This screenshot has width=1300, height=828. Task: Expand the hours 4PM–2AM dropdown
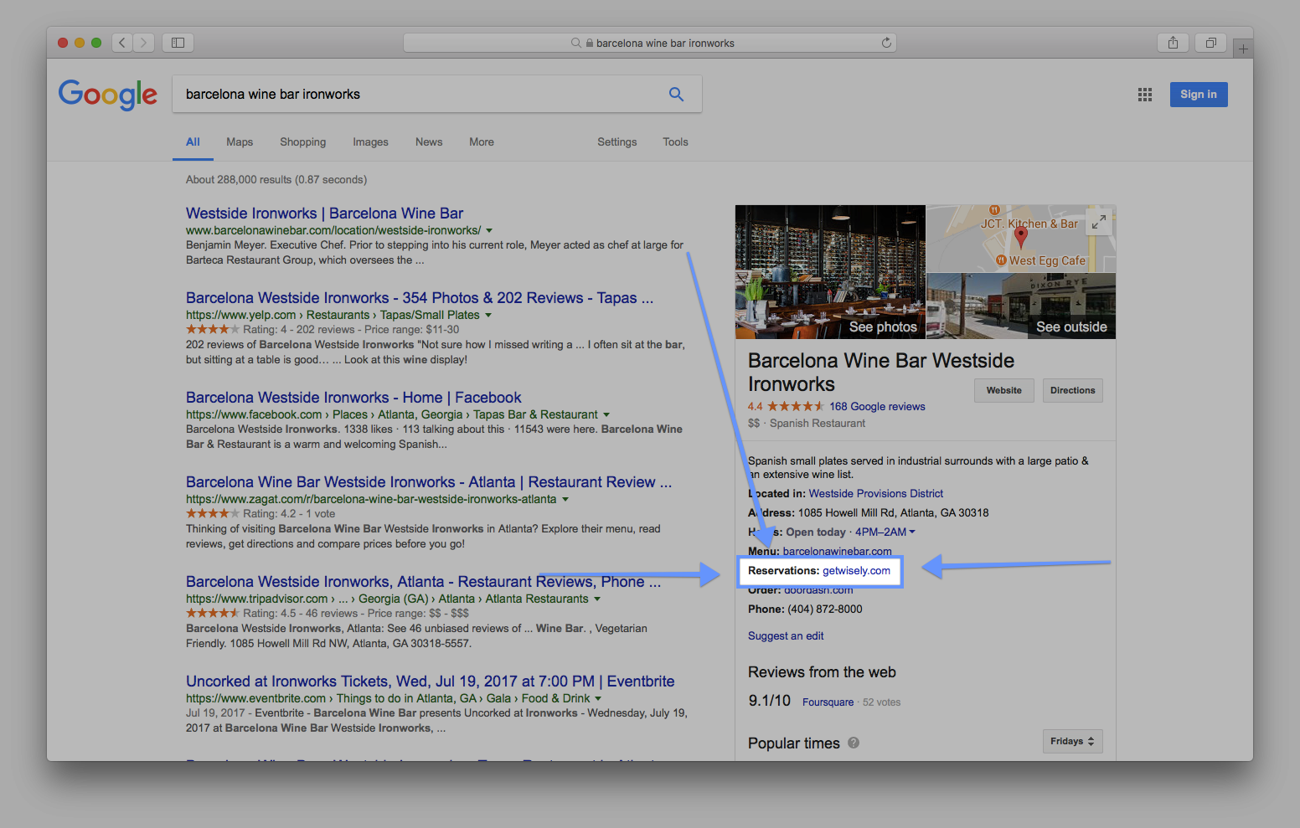[x=885, y=532]
